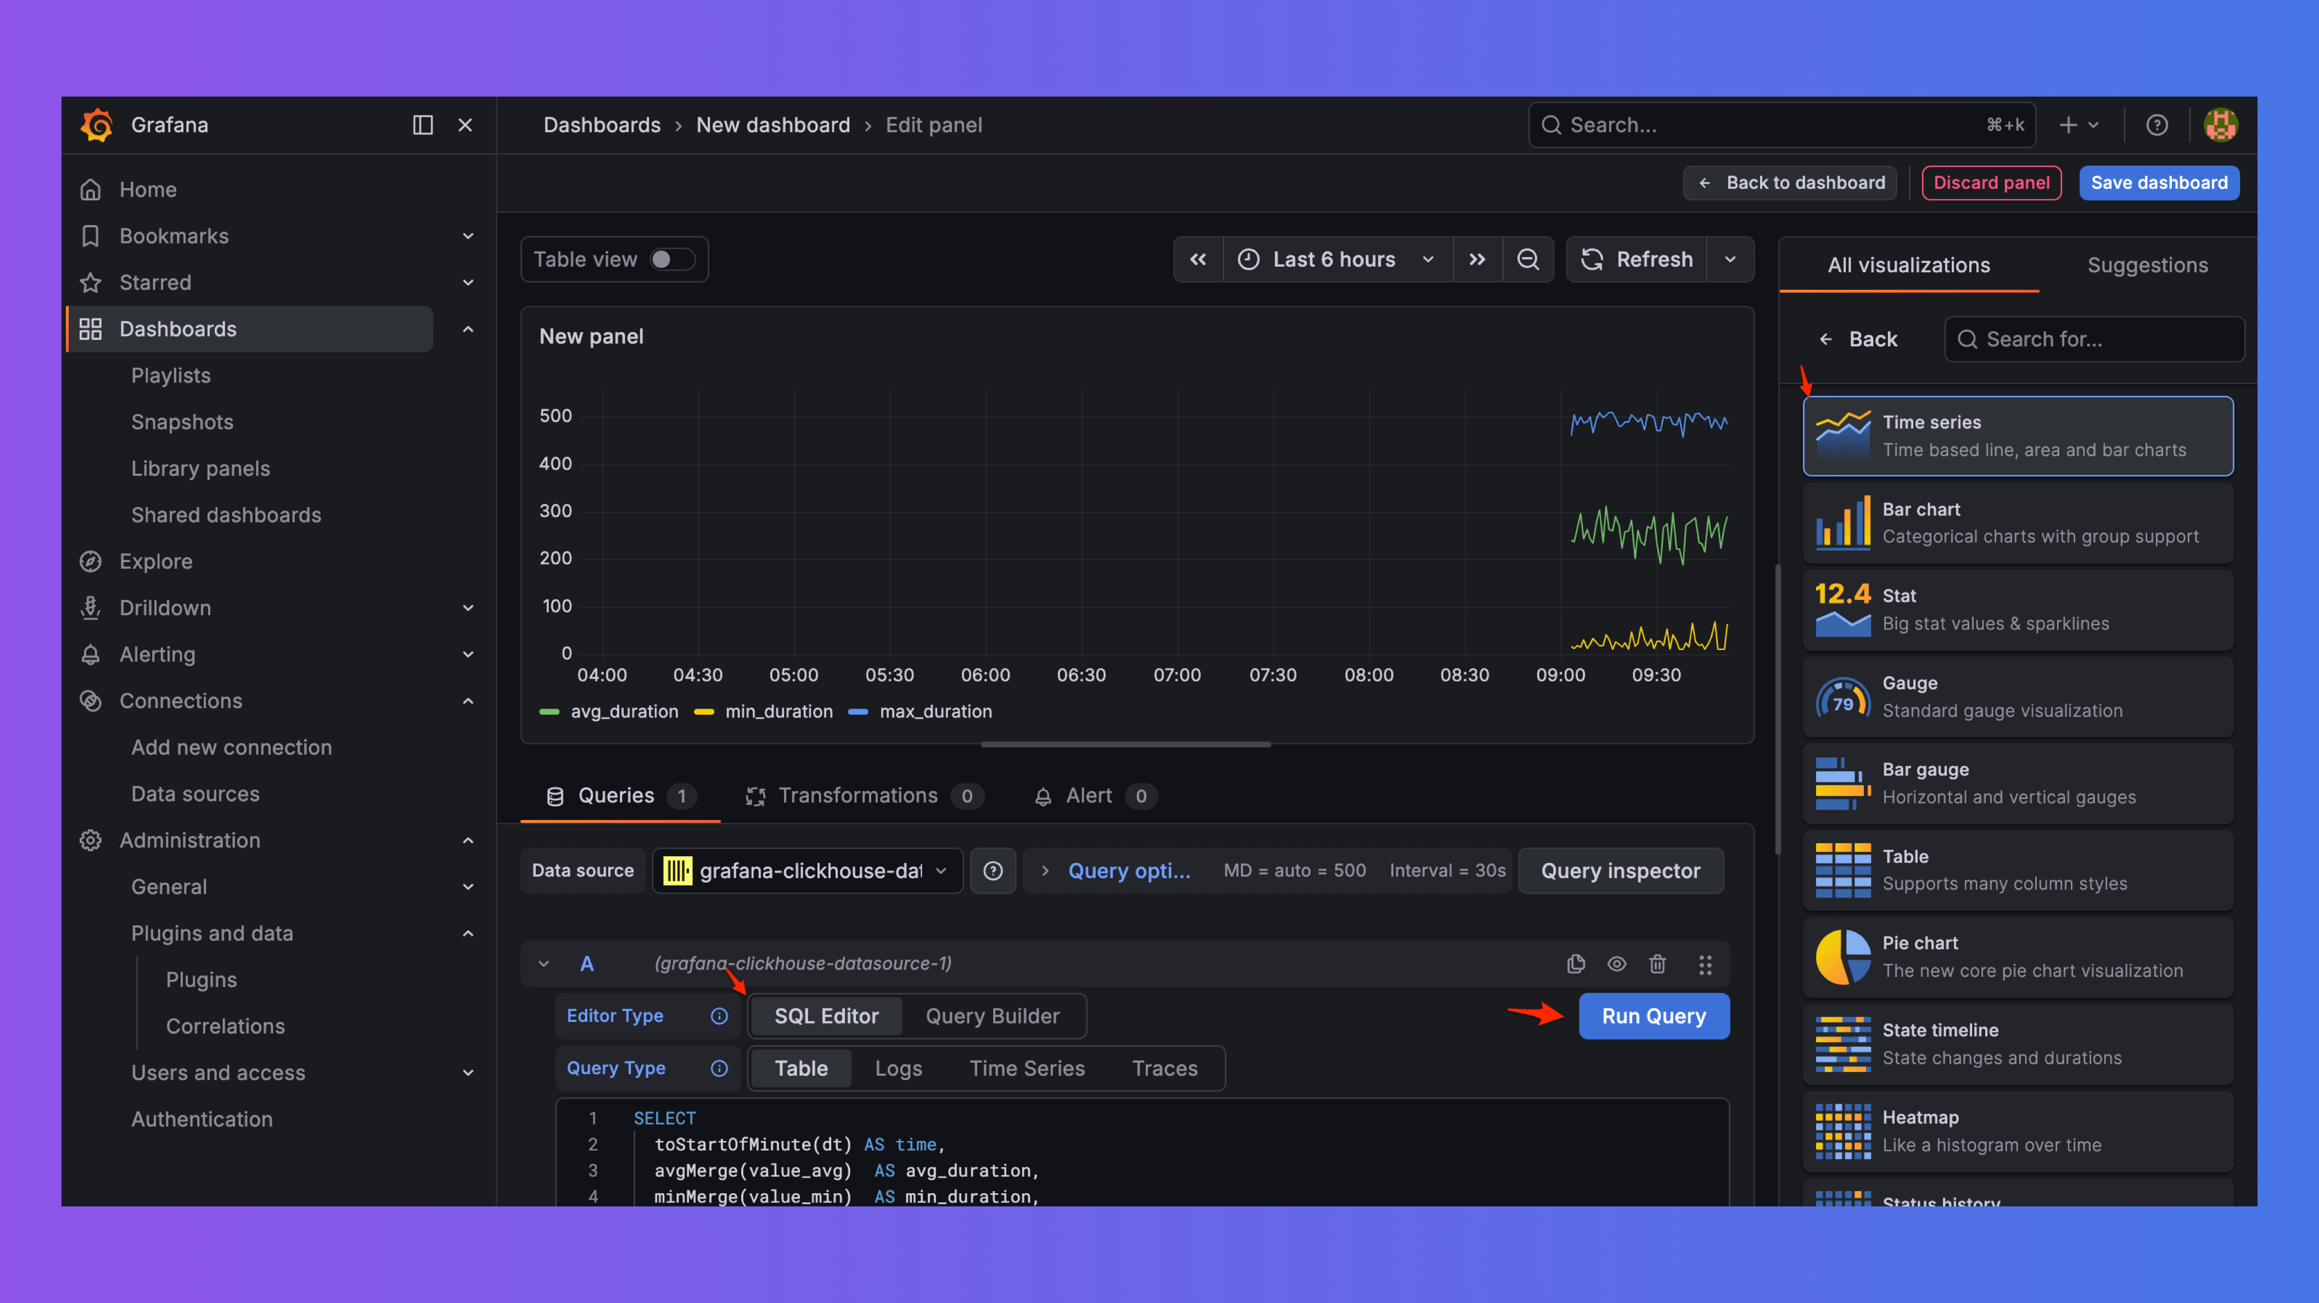Select Bar chart visualization
2319x1303 pixels.
[2018, 523]
